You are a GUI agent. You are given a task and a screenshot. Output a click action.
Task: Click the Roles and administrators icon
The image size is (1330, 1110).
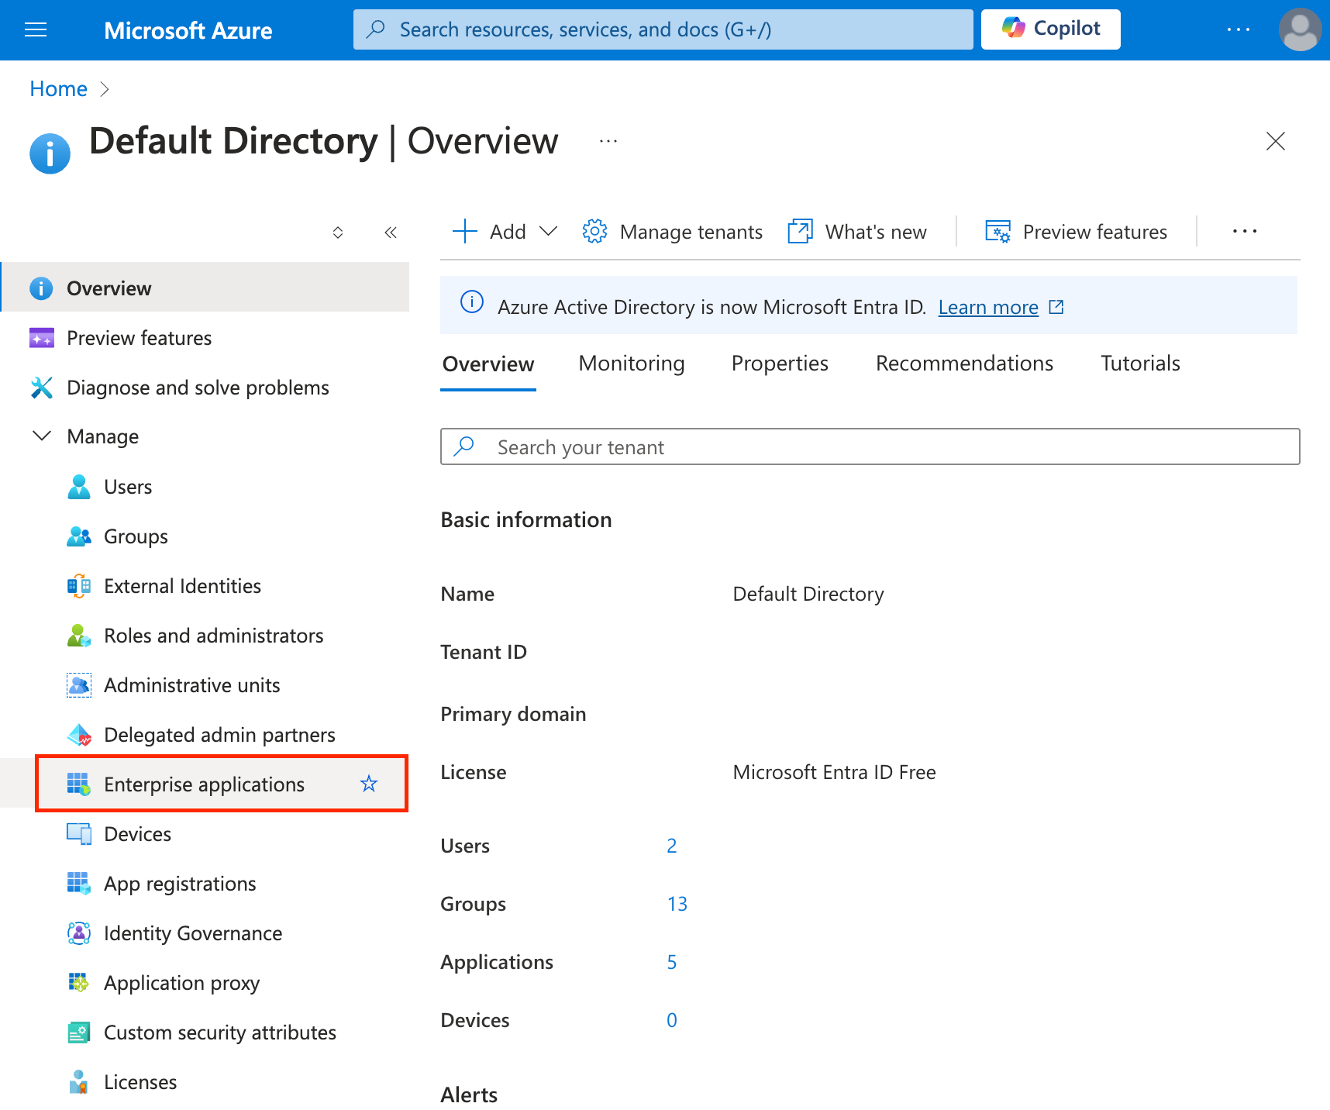click(79, 636)
